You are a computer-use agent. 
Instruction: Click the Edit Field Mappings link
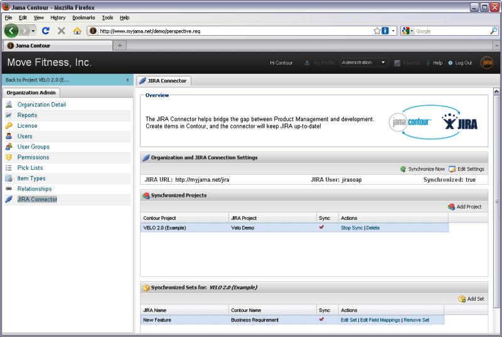380,319
